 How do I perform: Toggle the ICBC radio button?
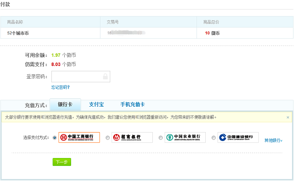coord(54,138)
